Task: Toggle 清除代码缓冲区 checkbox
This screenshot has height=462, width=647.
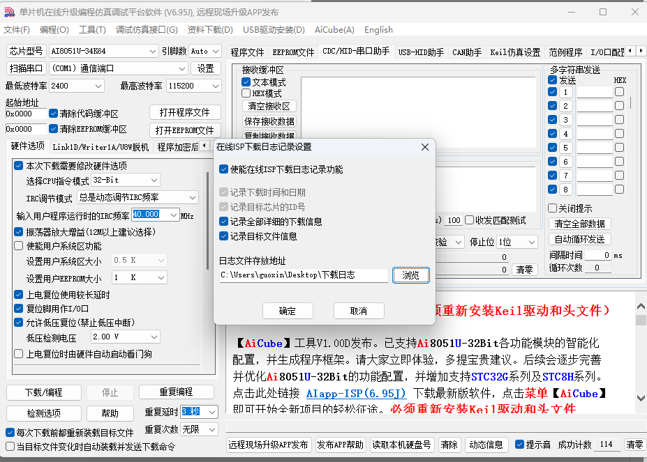Action: [53, 114]
